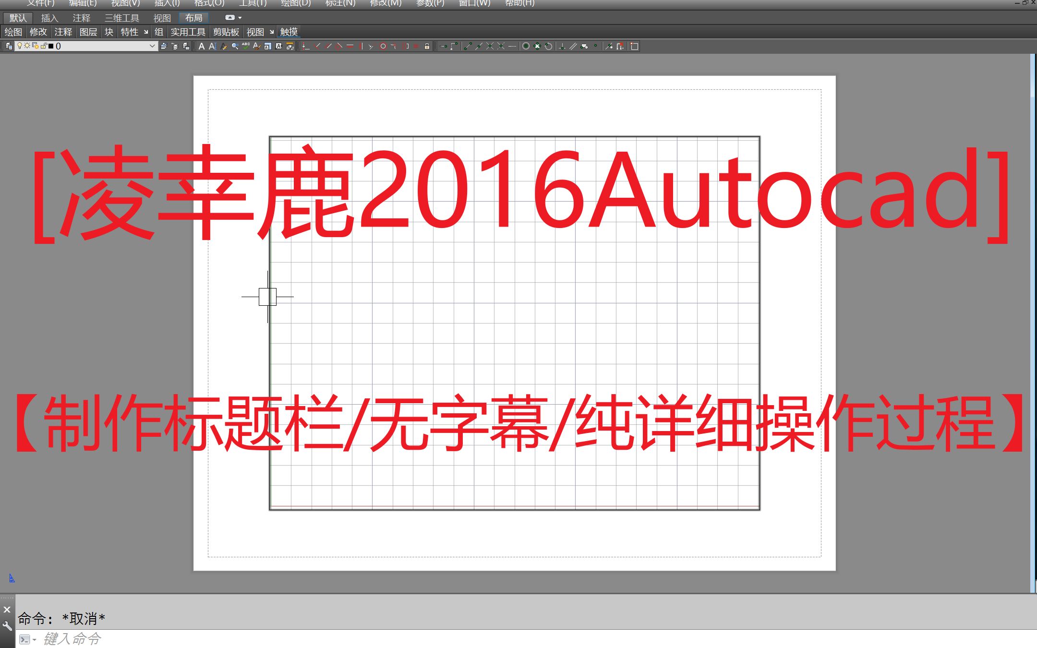Image resolution: width=1037 pixels, height=648 pixels.
Task: Click the Layer Previous icon
Action: click(x=175, y=46)
